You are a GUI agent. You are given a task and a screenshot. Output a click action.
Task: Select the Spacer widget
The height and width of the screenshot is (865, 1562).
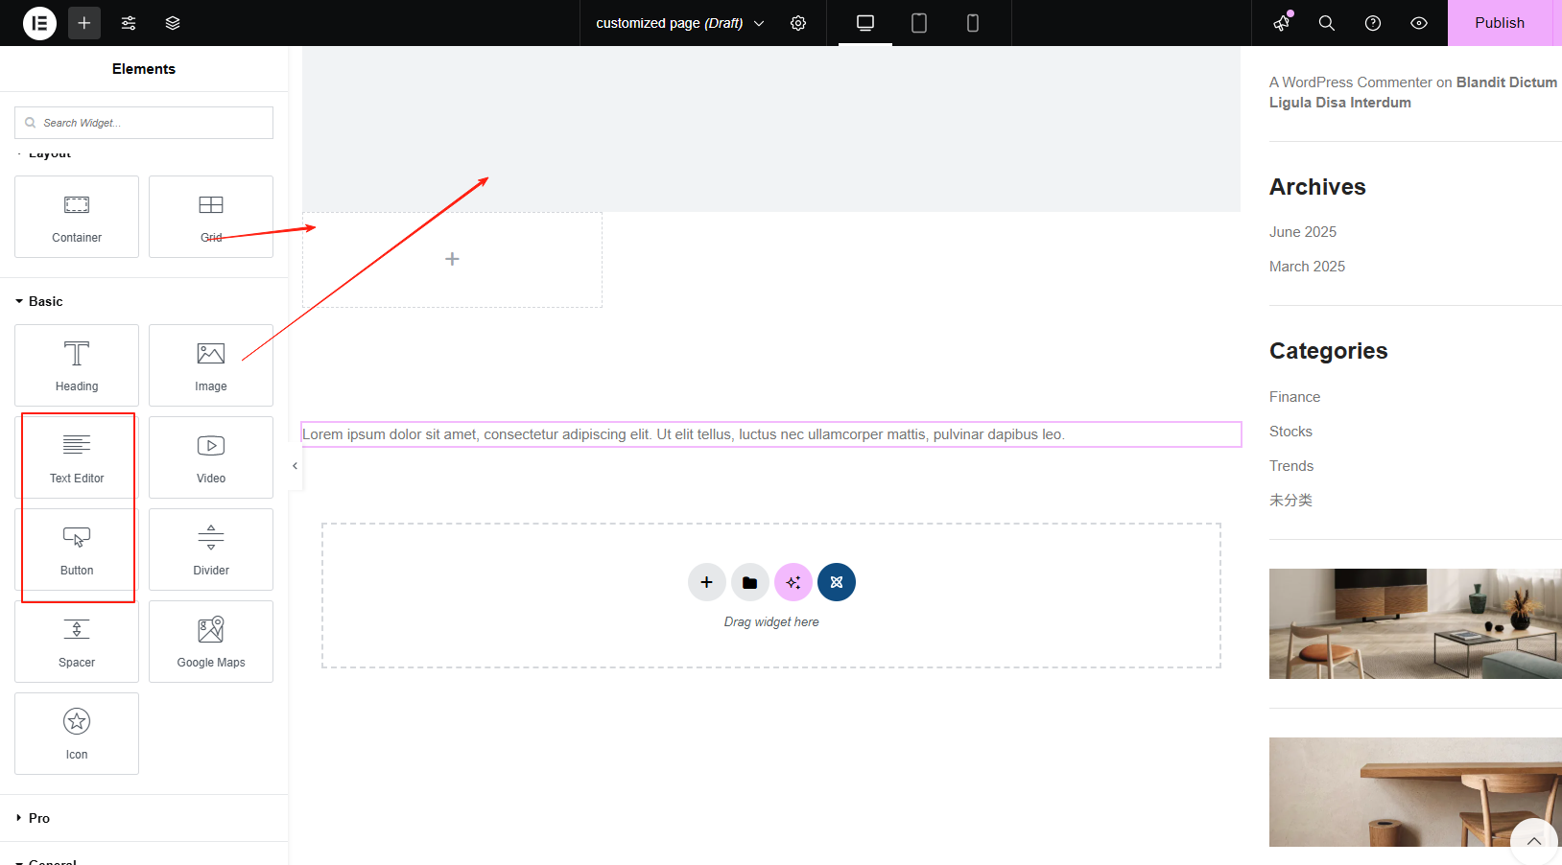pos(76,641)
